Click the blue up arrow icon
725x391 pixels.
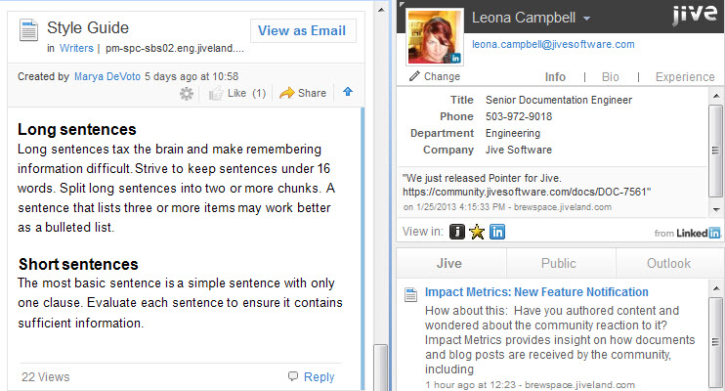click(348, 92)
